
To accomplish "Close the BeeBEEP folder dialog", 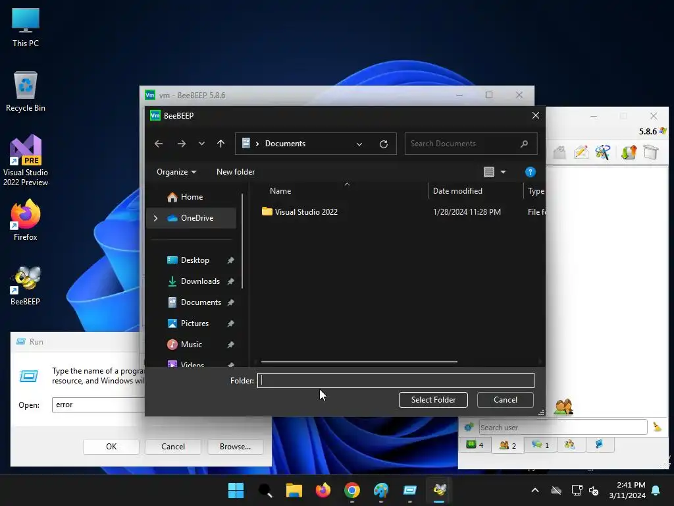I will coord(535,116).
